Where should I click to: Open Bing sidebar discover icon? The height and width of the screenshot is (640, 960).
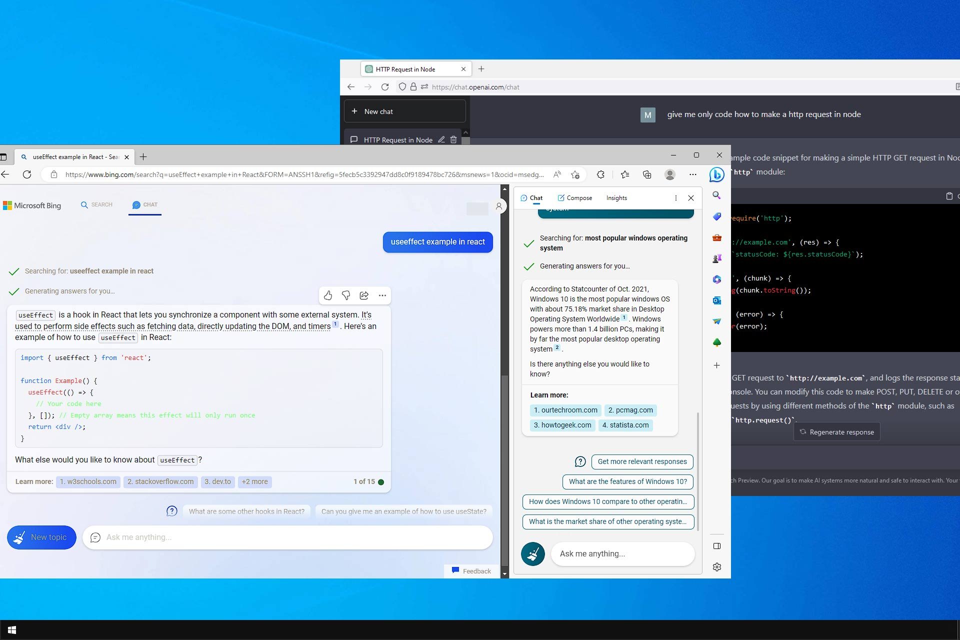[x=716, y=174]
